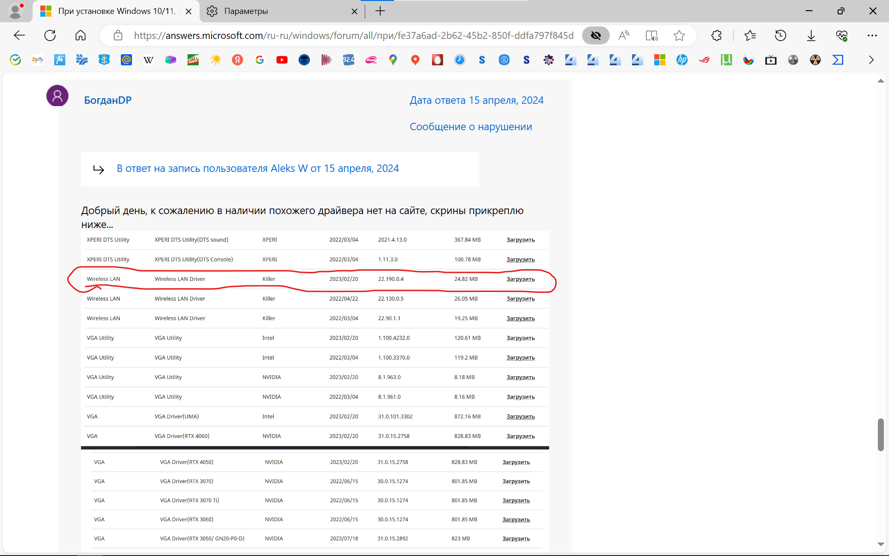Switch to the Параметры tab

(278, 11)
